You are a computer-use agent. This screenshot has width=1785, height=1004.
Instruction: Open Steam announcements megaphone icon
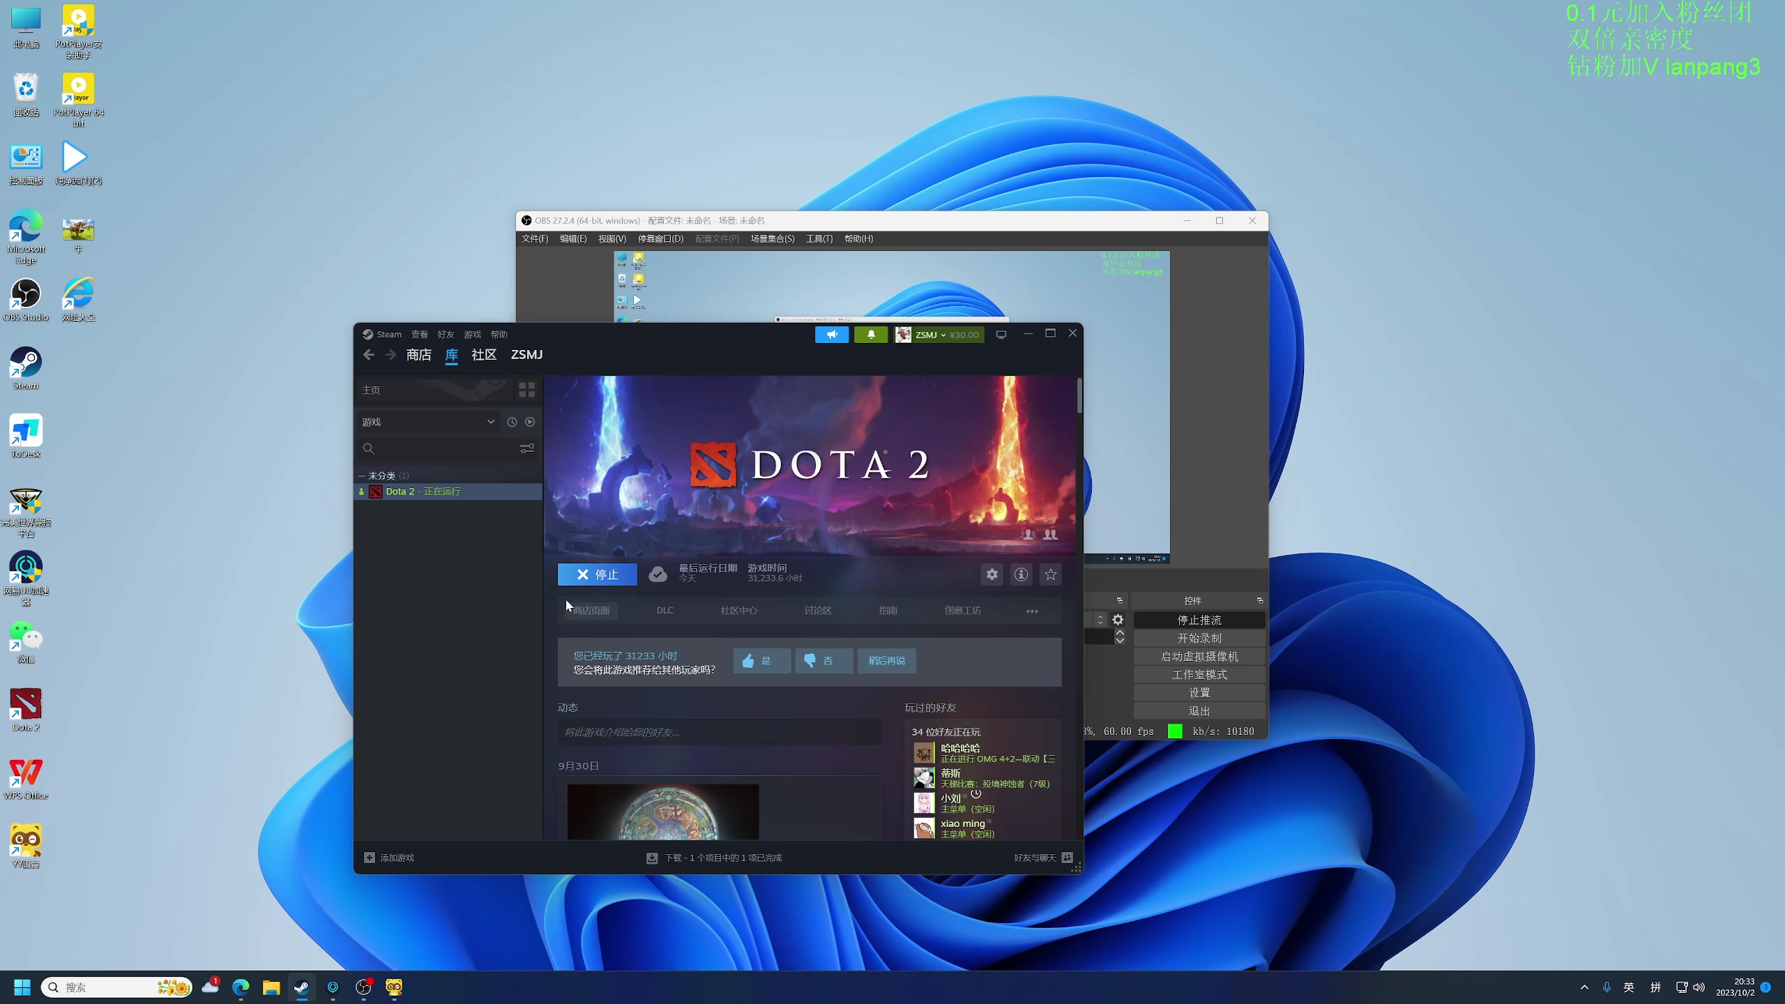click(x=831, y=335)
